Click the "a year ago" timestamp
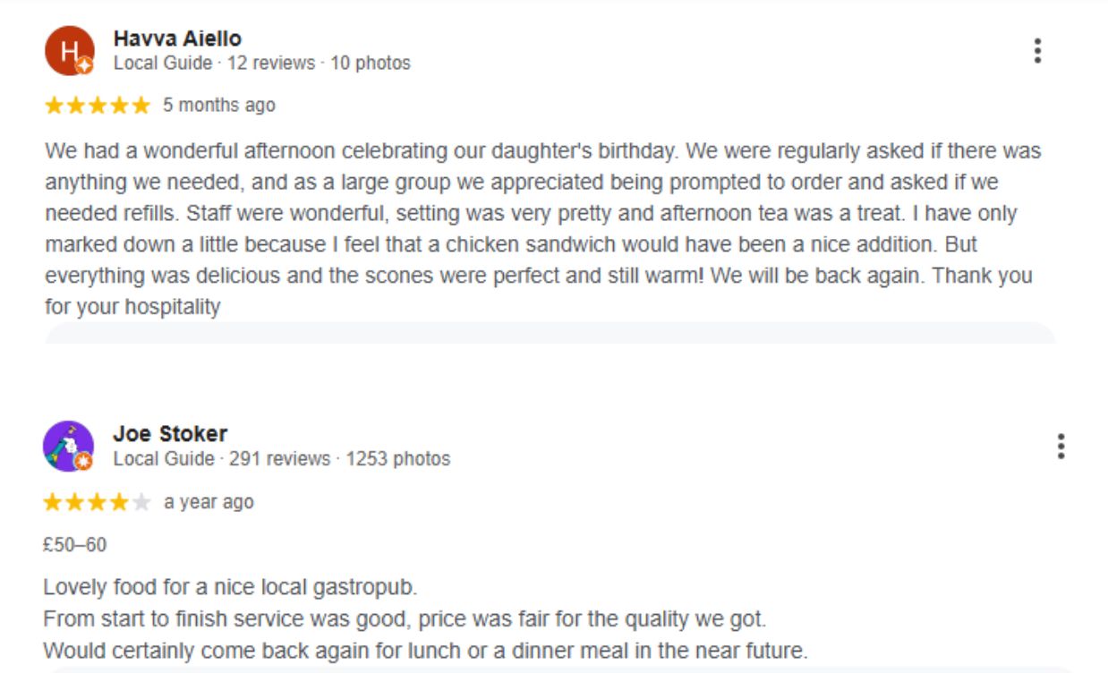This screenshot has height=673, width=1108. pos(209,502)
